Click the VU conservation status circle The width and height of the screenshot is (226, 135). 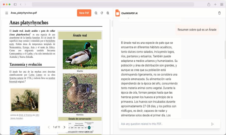(82, 127)
